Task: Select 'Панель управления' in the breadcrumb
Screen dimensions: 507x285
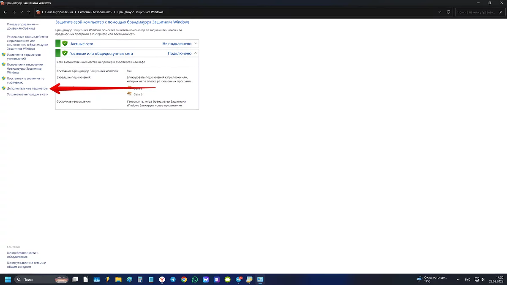Action: (59, 12)
